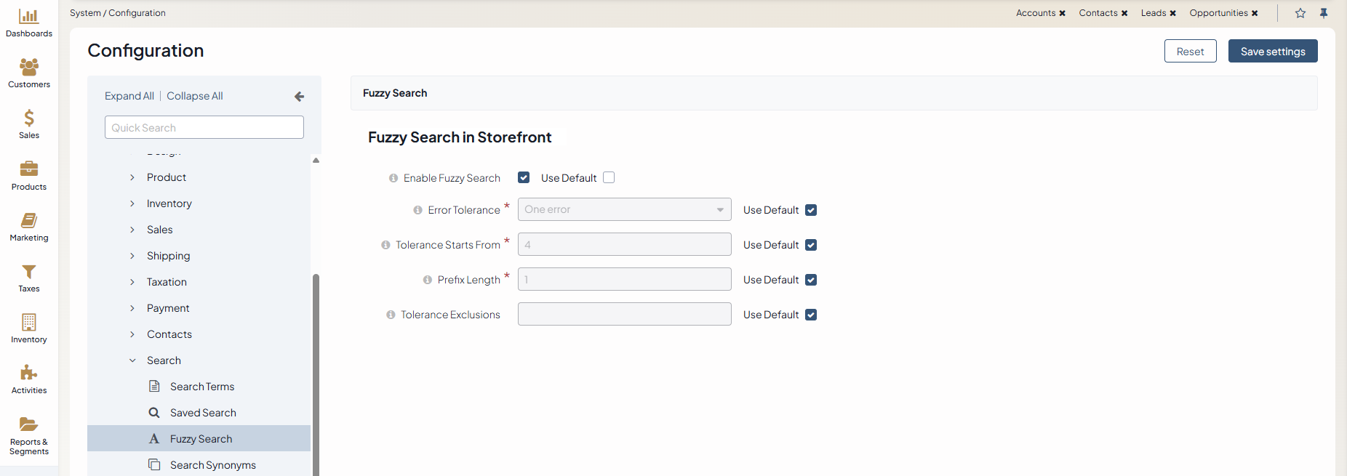Open the Activities puzzle piece icon

pos(29,373)
